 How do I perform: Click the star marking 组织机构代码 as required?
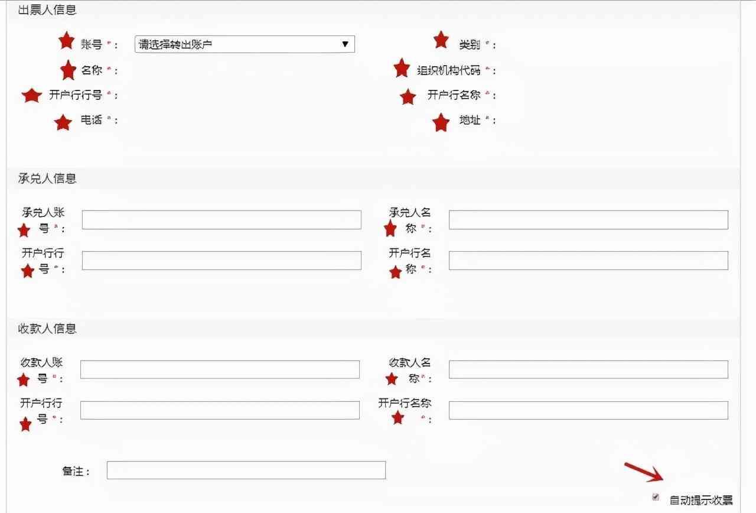click(402, 69)
